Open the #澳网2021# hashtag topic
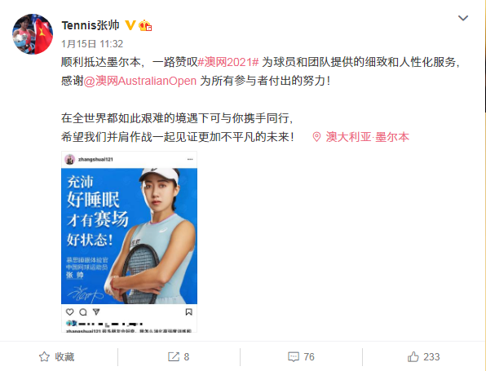Image resolution: width=486 pixels, height=371 pixels. click(228, 62)
